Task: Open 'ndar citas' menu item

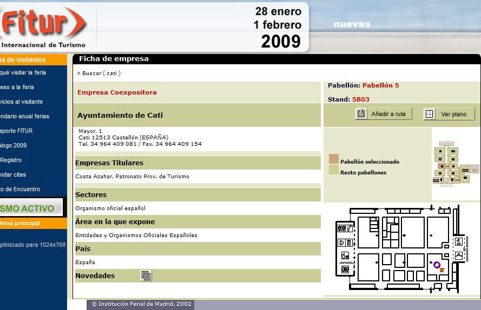Action: pyautogui.click(x=13, y=174)
